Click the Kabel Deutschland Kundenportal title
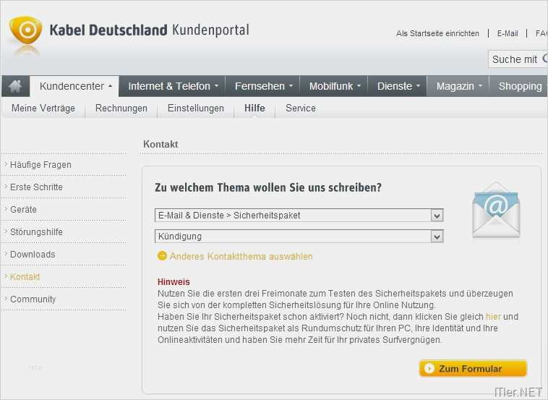 click(149, 30)
